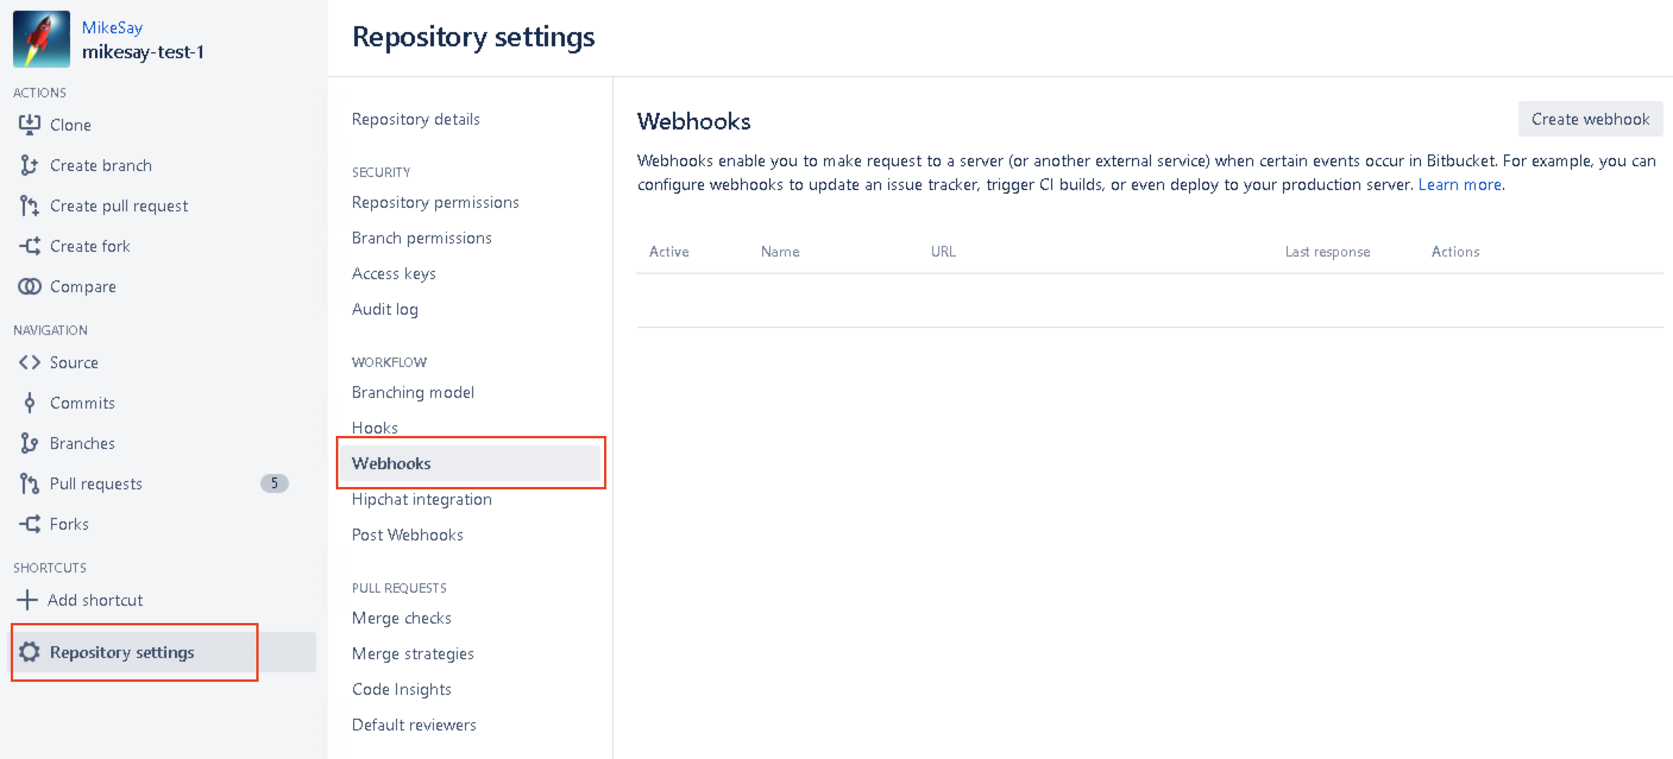Click the Forks icon

coord(29,523)
